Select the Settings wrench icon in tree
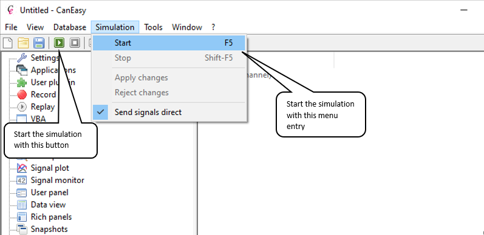 coord(22,58)
